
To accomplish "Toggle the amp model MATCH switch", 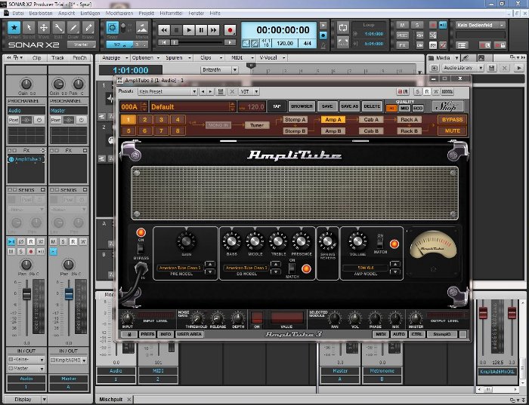I will 380,243.
